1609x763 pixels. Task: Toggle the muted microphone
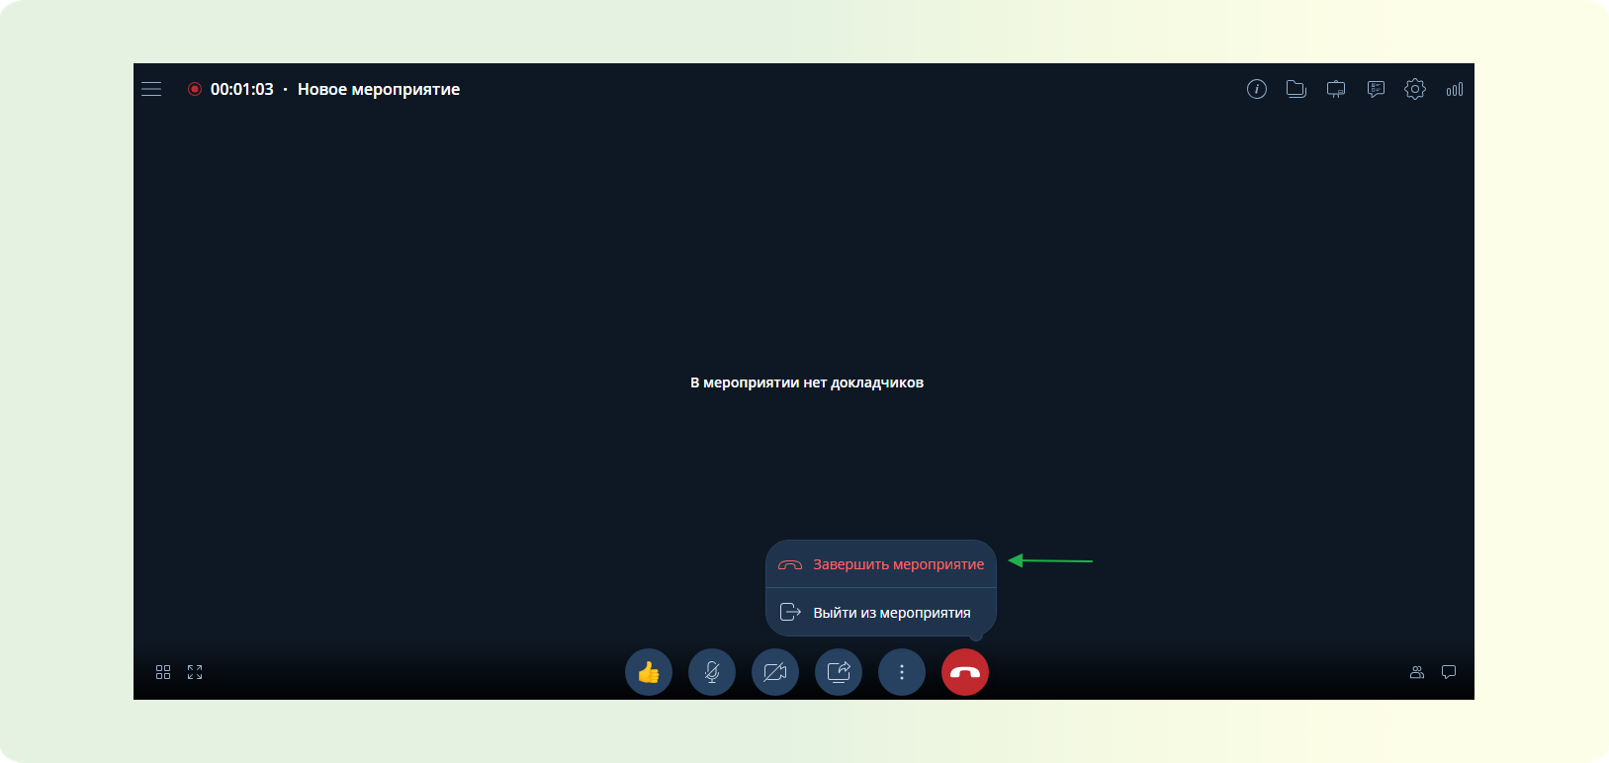pyautogui.click(x=712, y=672)
